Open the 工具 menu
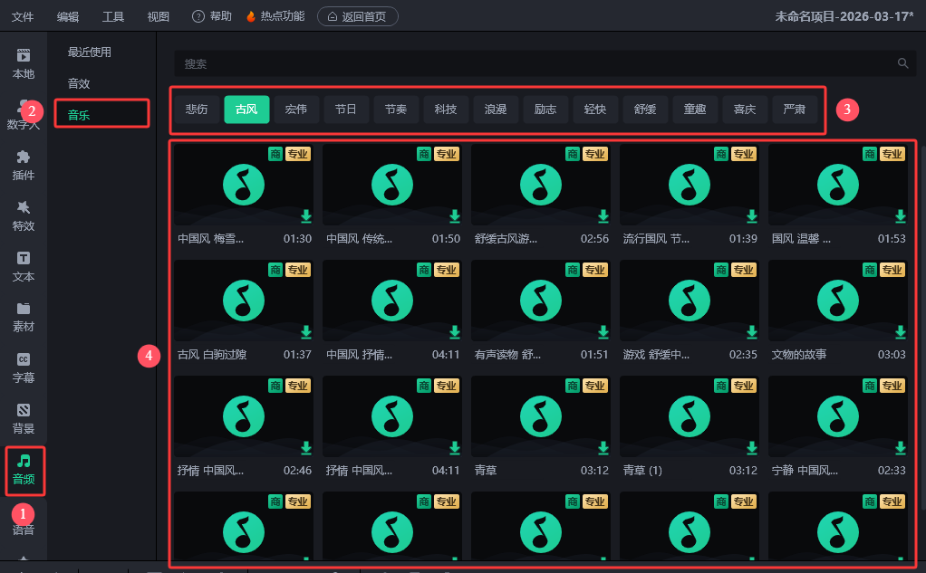This screenshot has width=926, height=573. coord(113,16)
